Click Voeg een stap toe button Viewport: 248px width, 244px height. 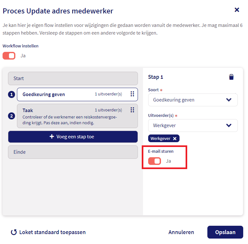(x=73, y=137)
